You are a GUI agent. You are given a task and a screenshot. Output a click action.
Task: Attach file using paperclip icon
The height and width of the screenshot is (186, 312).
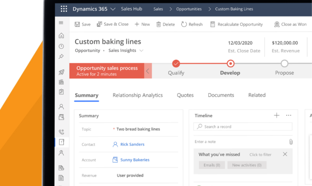[x=291, y=142]
